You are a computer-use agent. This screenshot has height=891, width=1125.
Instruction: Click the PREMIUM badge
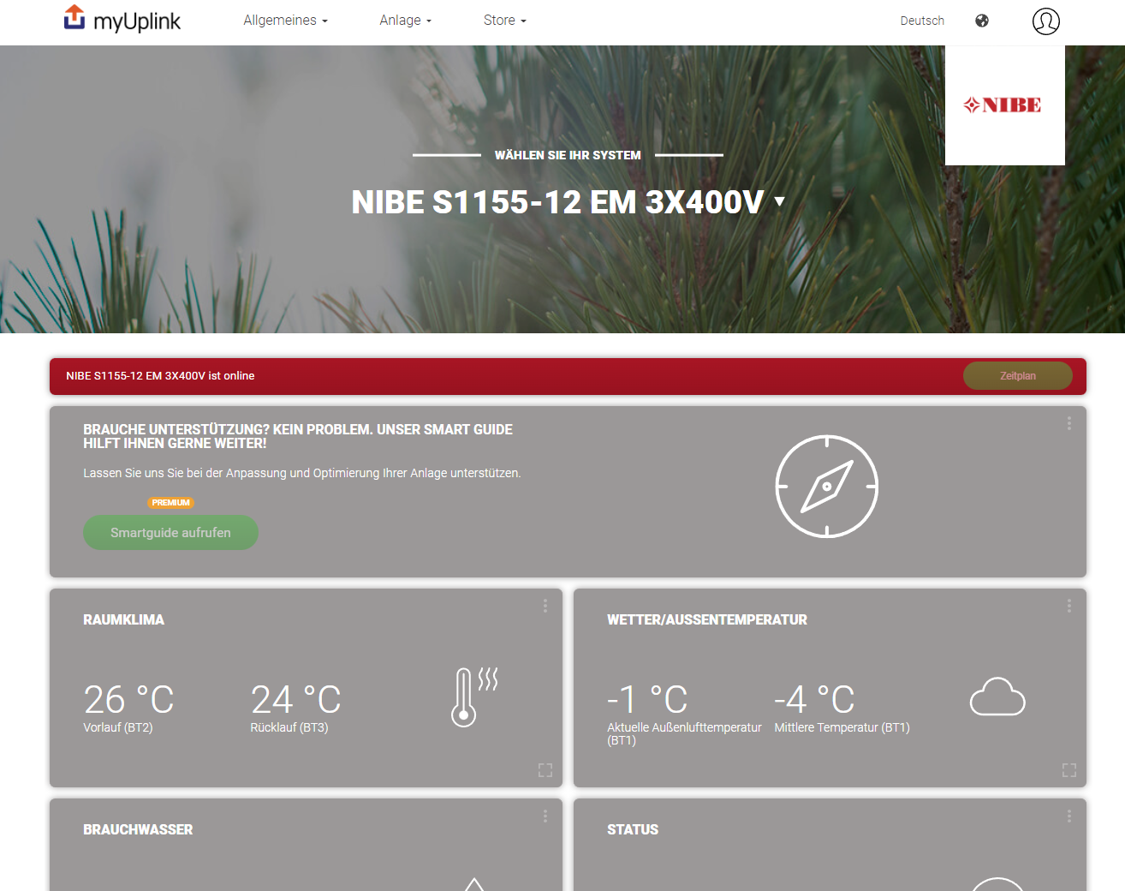pos(170,503)
